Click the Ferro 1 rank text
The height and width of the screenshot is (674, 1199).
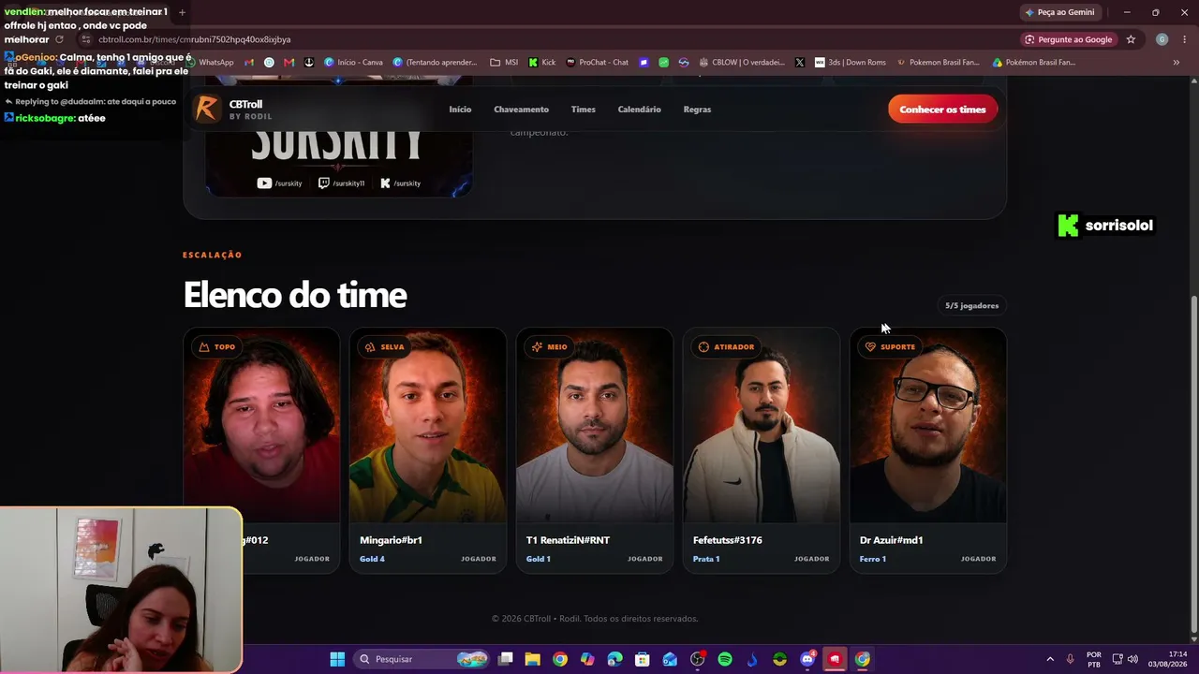click(x=873, y=559)
